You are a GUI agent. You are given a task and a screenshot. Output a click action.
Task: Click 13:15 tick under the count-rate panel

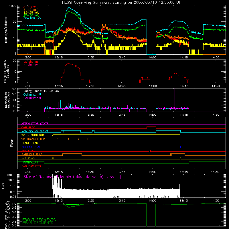[59, 58]
